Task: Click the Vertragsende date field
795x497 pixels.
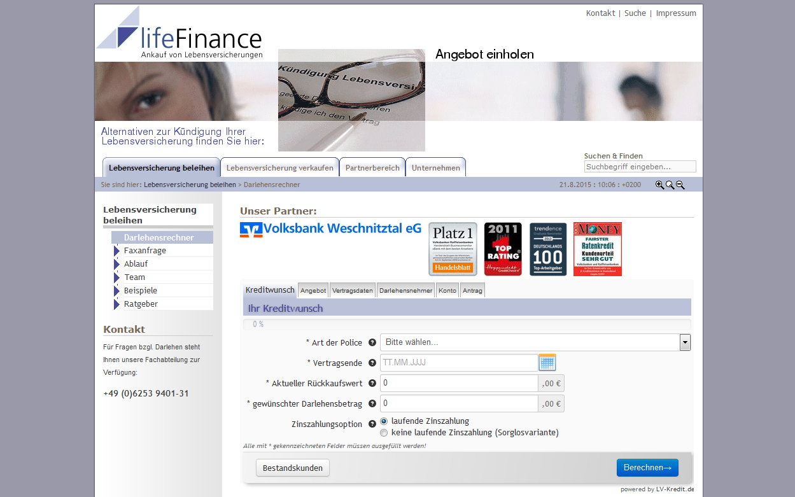Action: click(459, 363)
